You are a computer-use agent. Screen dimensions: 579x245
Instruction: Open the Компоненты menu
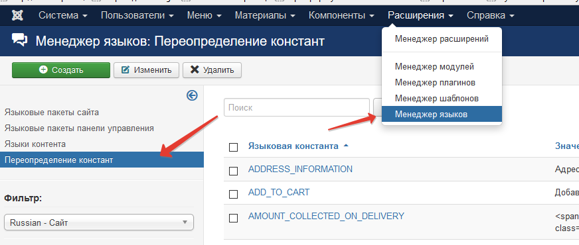pos(341,15)
